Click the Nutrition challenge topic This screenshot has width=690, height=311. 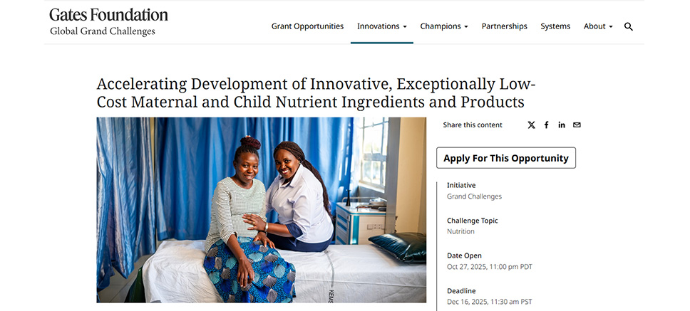point(460,231)
